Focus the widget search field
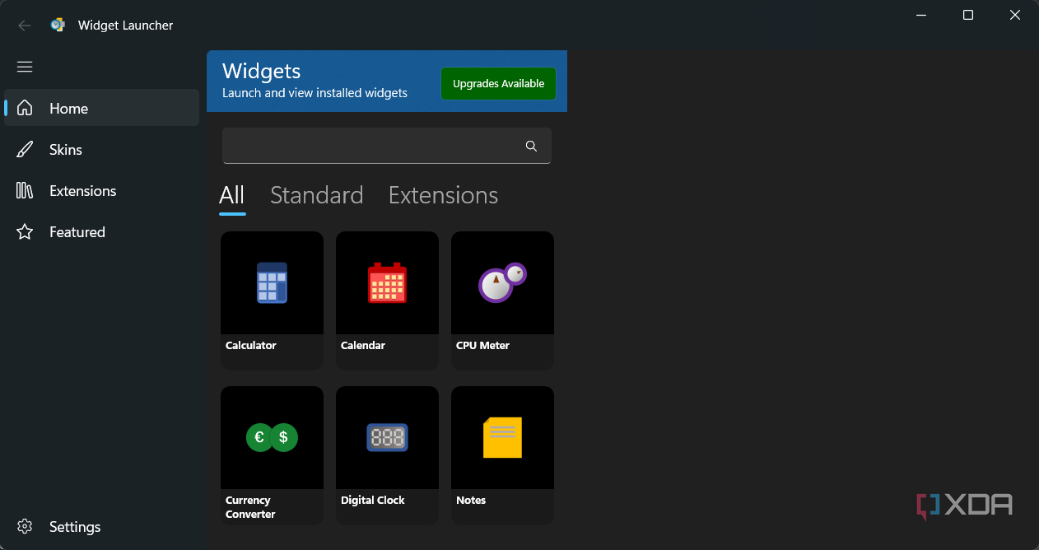Screen dimensions: 1039x550 tap(387, 146)
